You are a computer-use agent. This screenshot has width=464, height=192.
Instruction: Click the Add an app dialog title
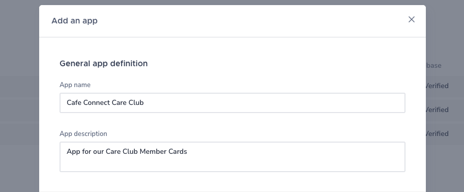click(75, 21)
